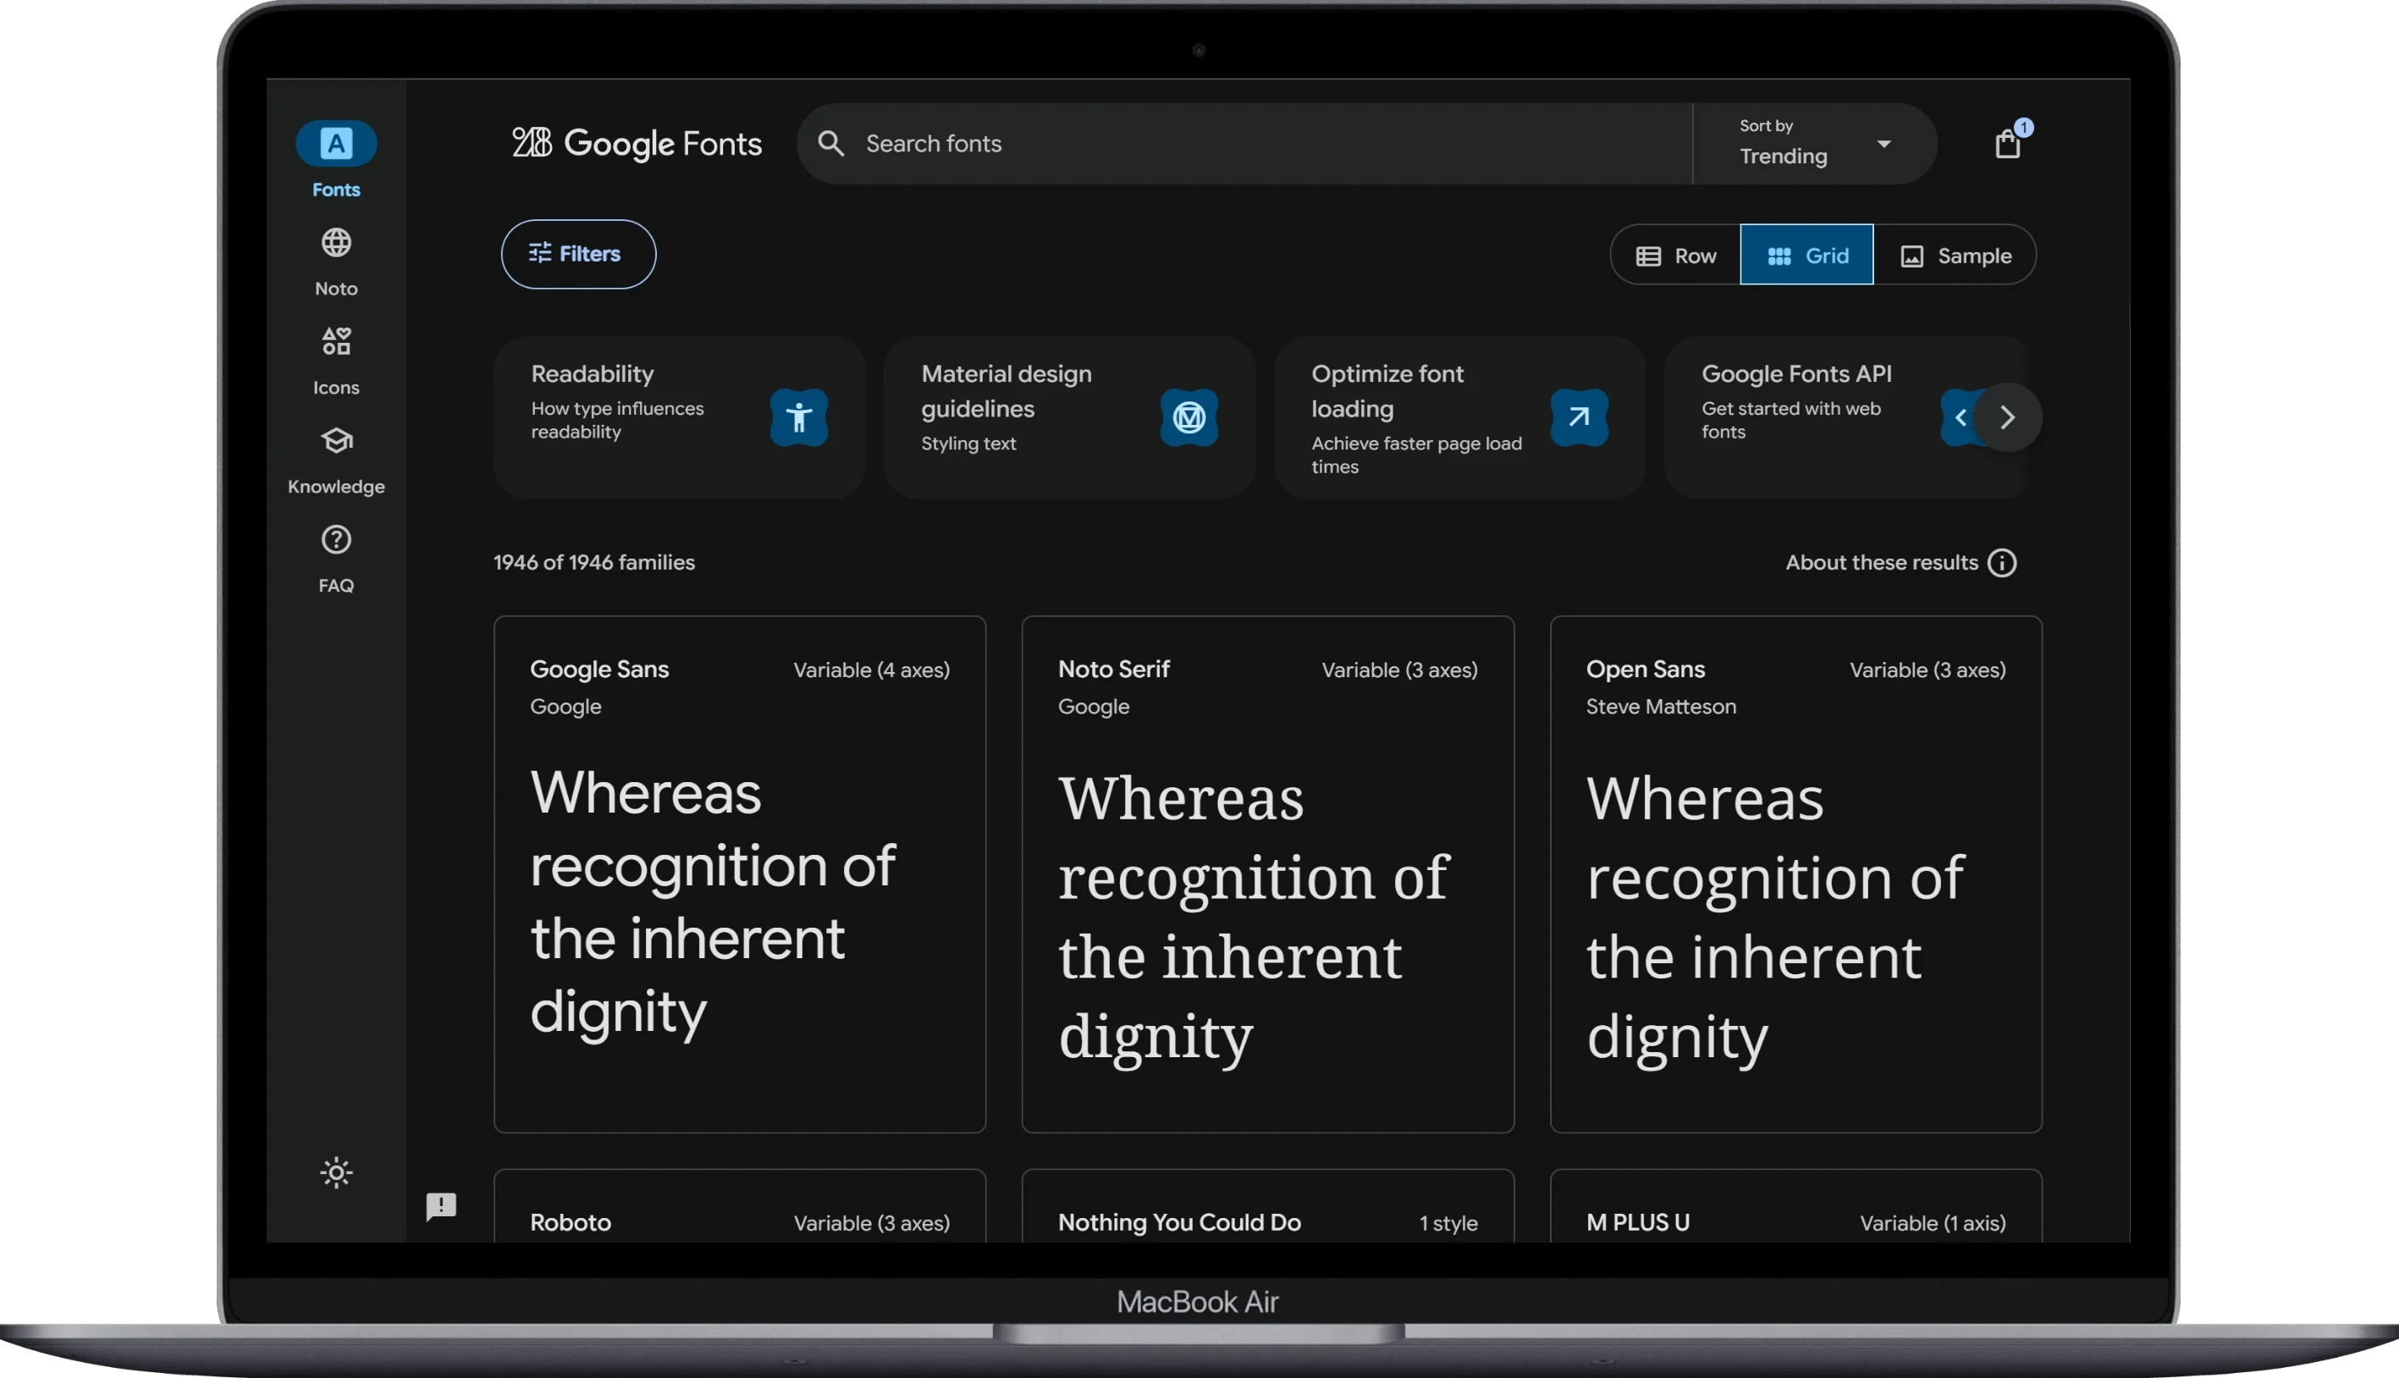Click the Search fonts input field
This screenshot has width=2399, height=1378.
click(1244, 144)
